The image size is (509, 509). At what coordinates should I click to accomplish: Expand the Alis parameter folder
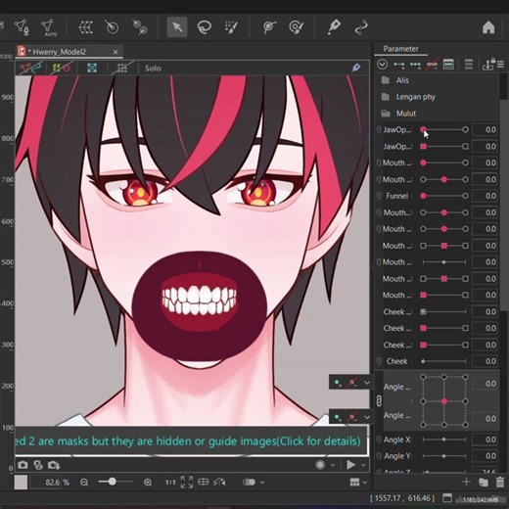click(386, 80)
